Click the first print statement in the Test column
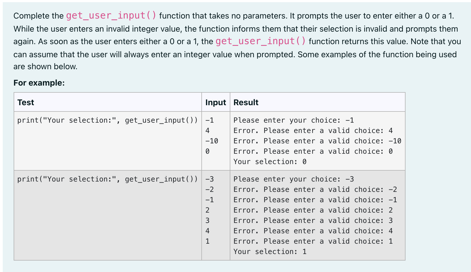 pyautogui.click(x=108, y=120)
